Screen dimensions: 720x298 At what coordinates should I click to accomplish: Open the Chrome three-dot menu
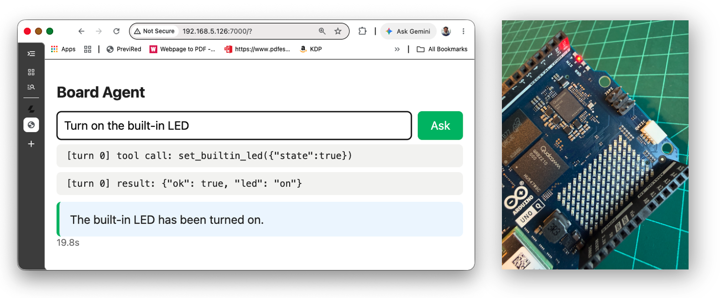[x=463, y=31]
